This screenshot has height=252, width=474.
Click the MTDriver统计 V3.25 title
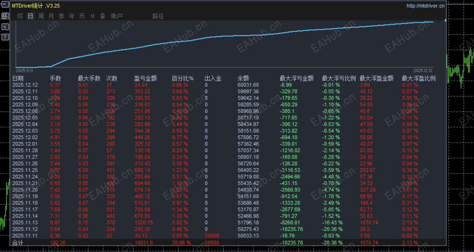(x=36, y=6)
